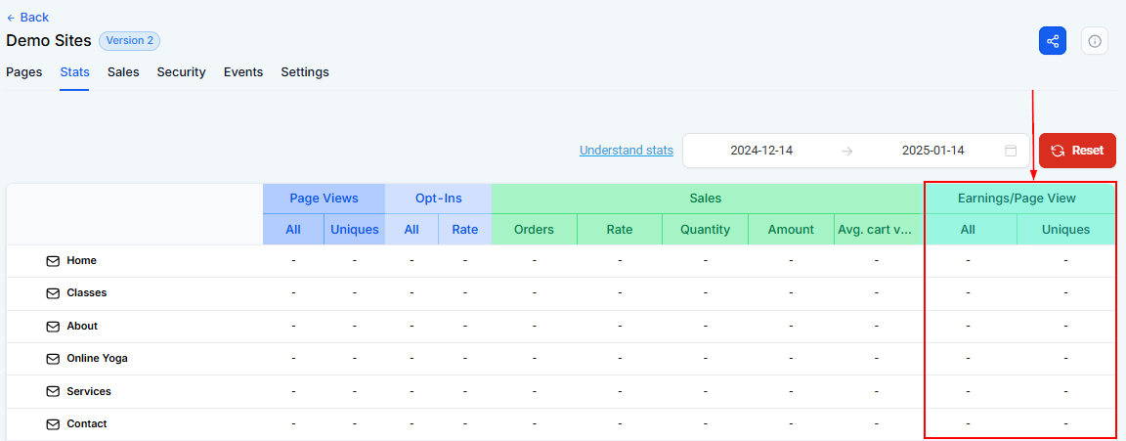Select the Classes page row label

87,293
